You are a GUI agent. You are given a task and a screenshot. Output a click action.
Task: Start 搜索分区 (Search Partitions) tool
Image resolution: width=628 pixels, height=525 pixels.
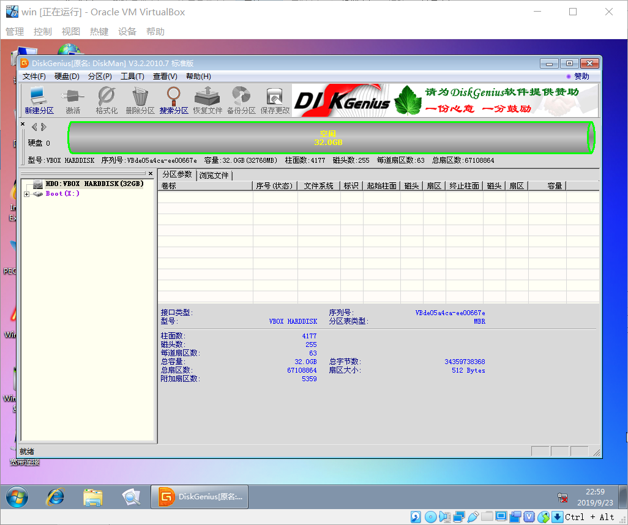[x=174, y=100]
